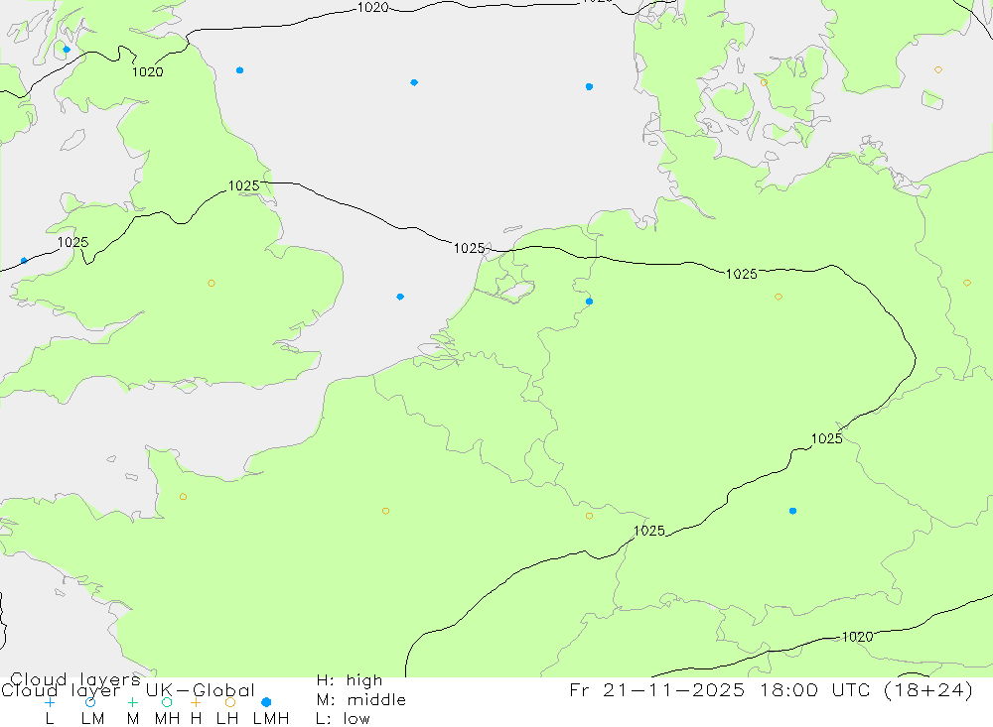The height and width of the screenshot is (727, 993).
Task: Click the 1025 label near eastern France
Action: [x=649, y=531]
